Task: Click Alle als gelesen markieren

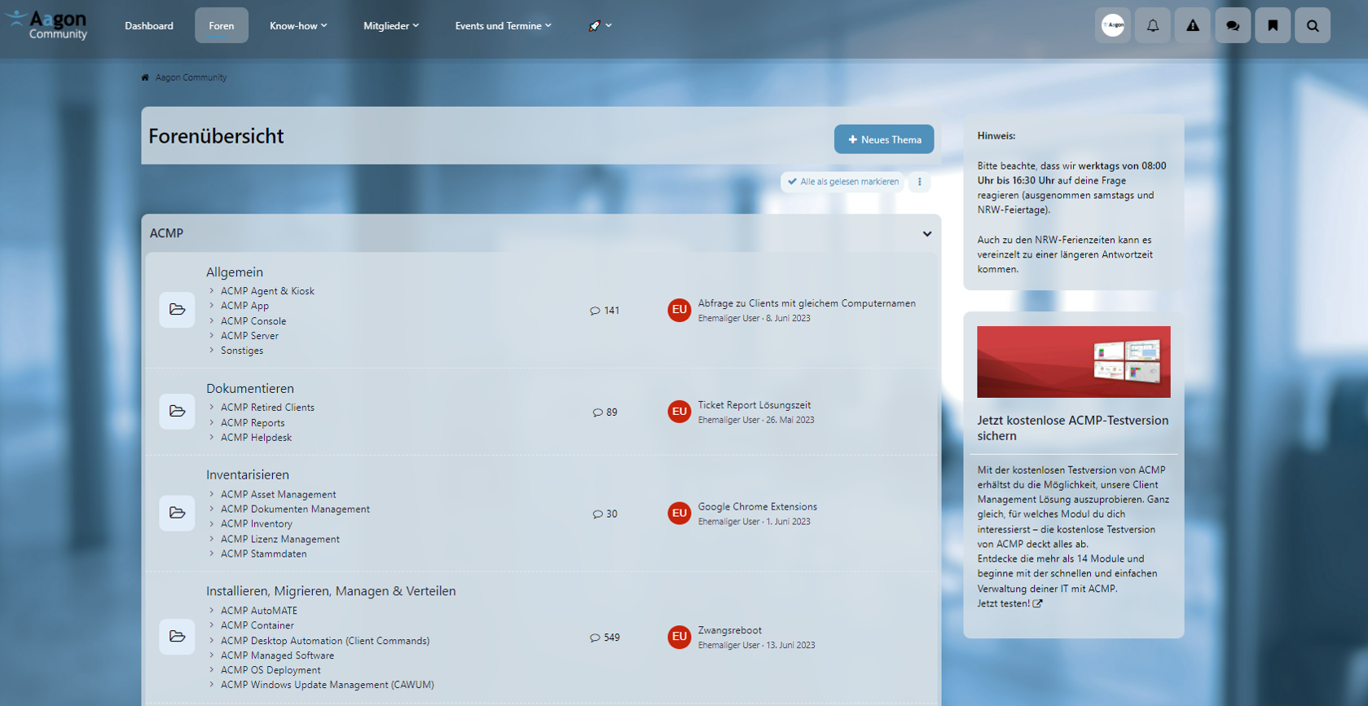Action: point(842,182)
